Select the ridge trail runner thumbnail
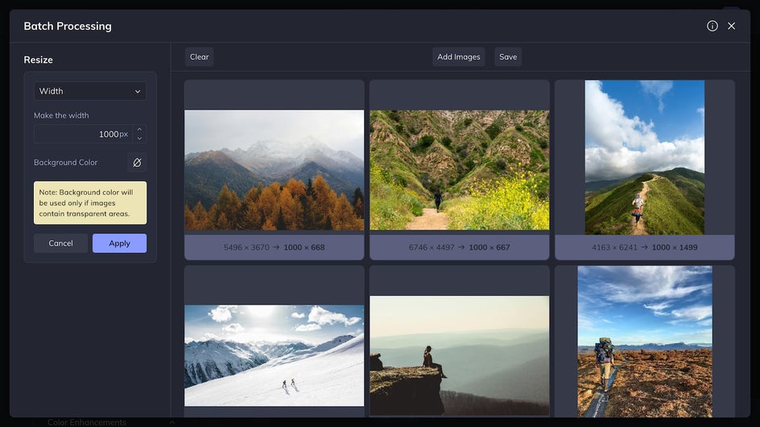 pyautogui.click(x=645, y=157)
